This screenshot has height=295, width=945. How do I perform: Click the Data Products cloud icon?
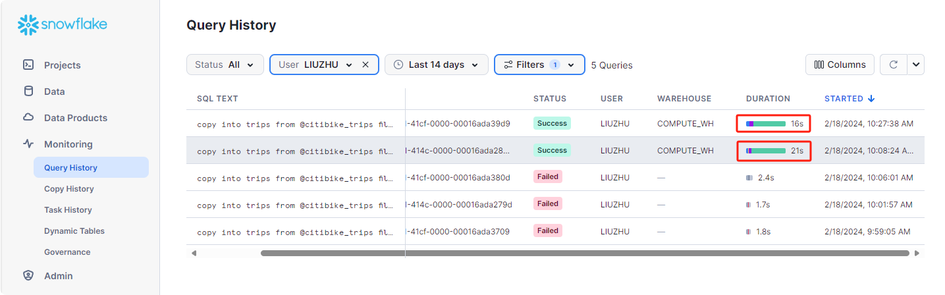[x=28, y=118]
